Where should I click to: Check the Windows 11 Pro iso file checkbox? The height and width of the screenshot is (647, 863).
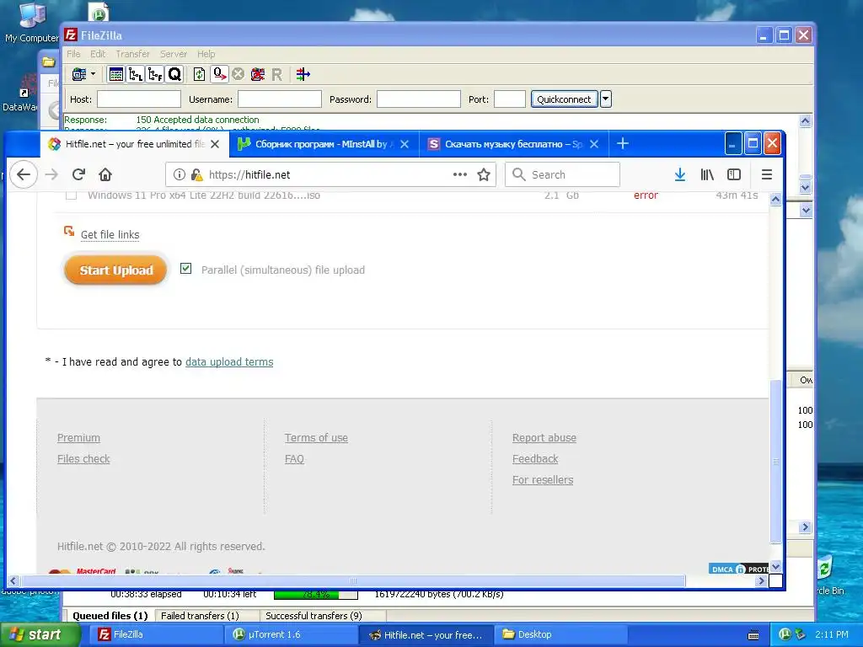click(x=71, y=195)
